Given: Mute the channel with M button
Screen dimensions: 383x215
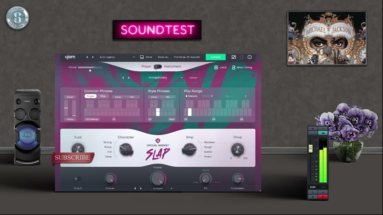Looking at the screenshot, I should pos(313,129).
